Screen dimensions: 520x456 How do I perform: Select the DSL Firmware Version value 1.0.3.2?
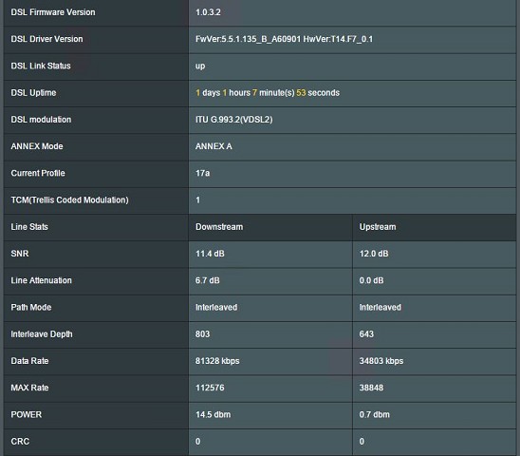208,12
